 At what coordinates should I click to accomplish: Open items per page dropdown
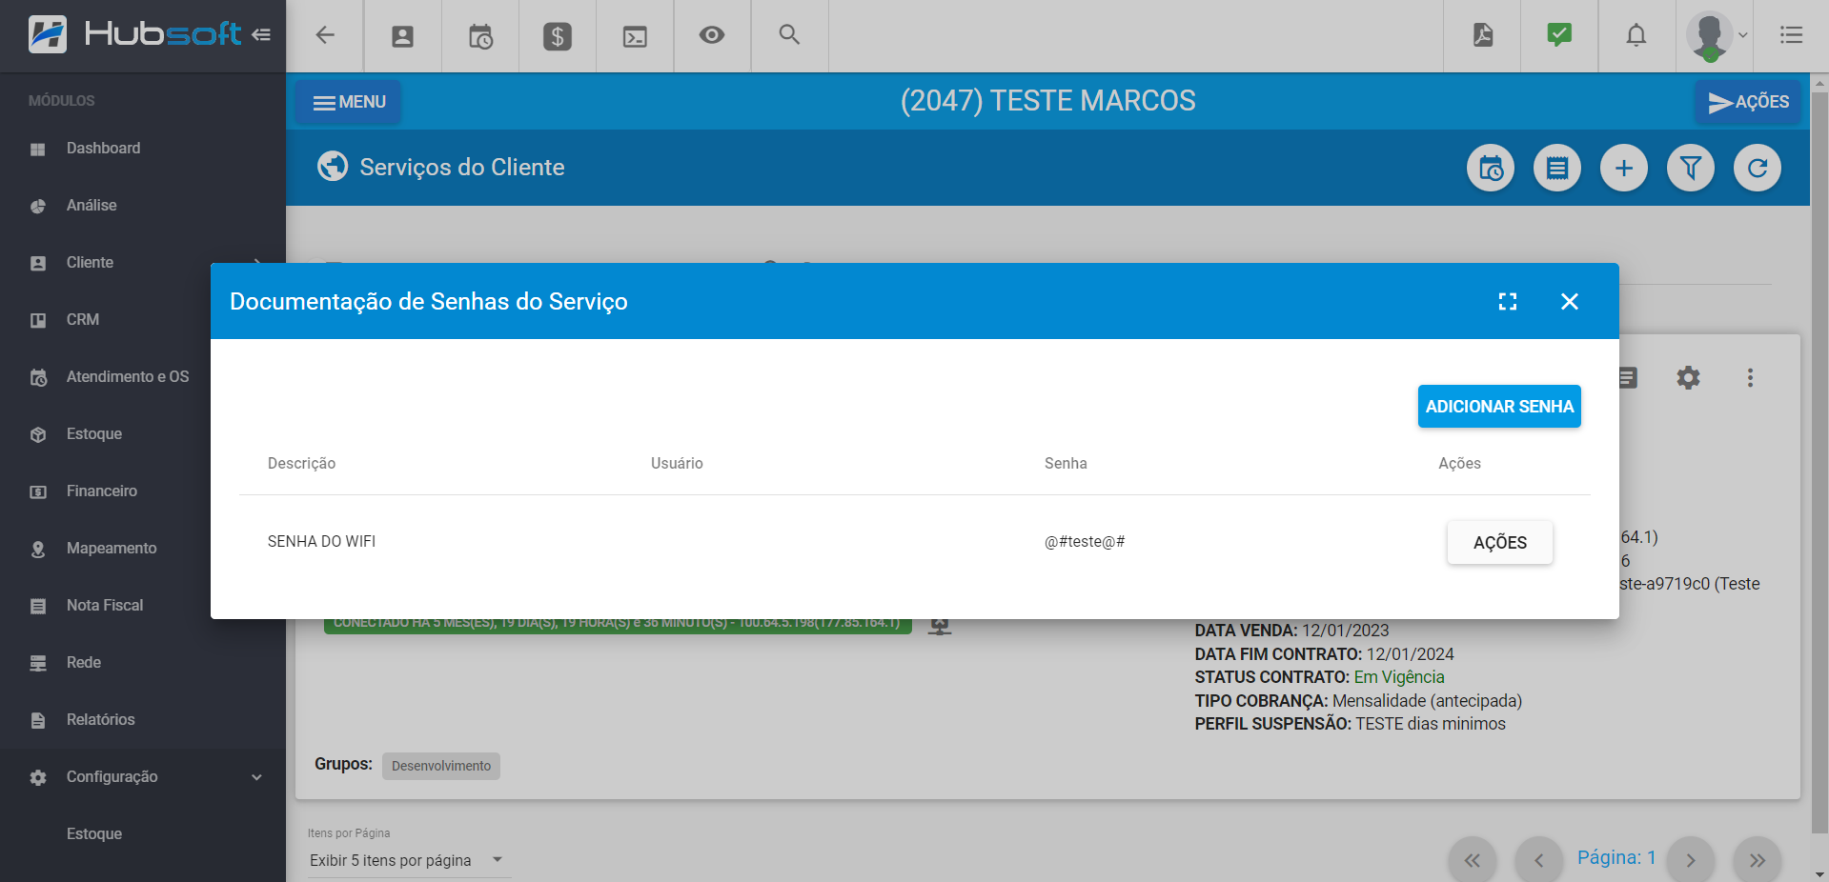pos(408,860)
